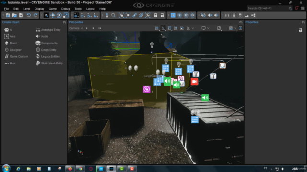
Task: Select the Archetype Entity category
Action: (x=48, y=30)
